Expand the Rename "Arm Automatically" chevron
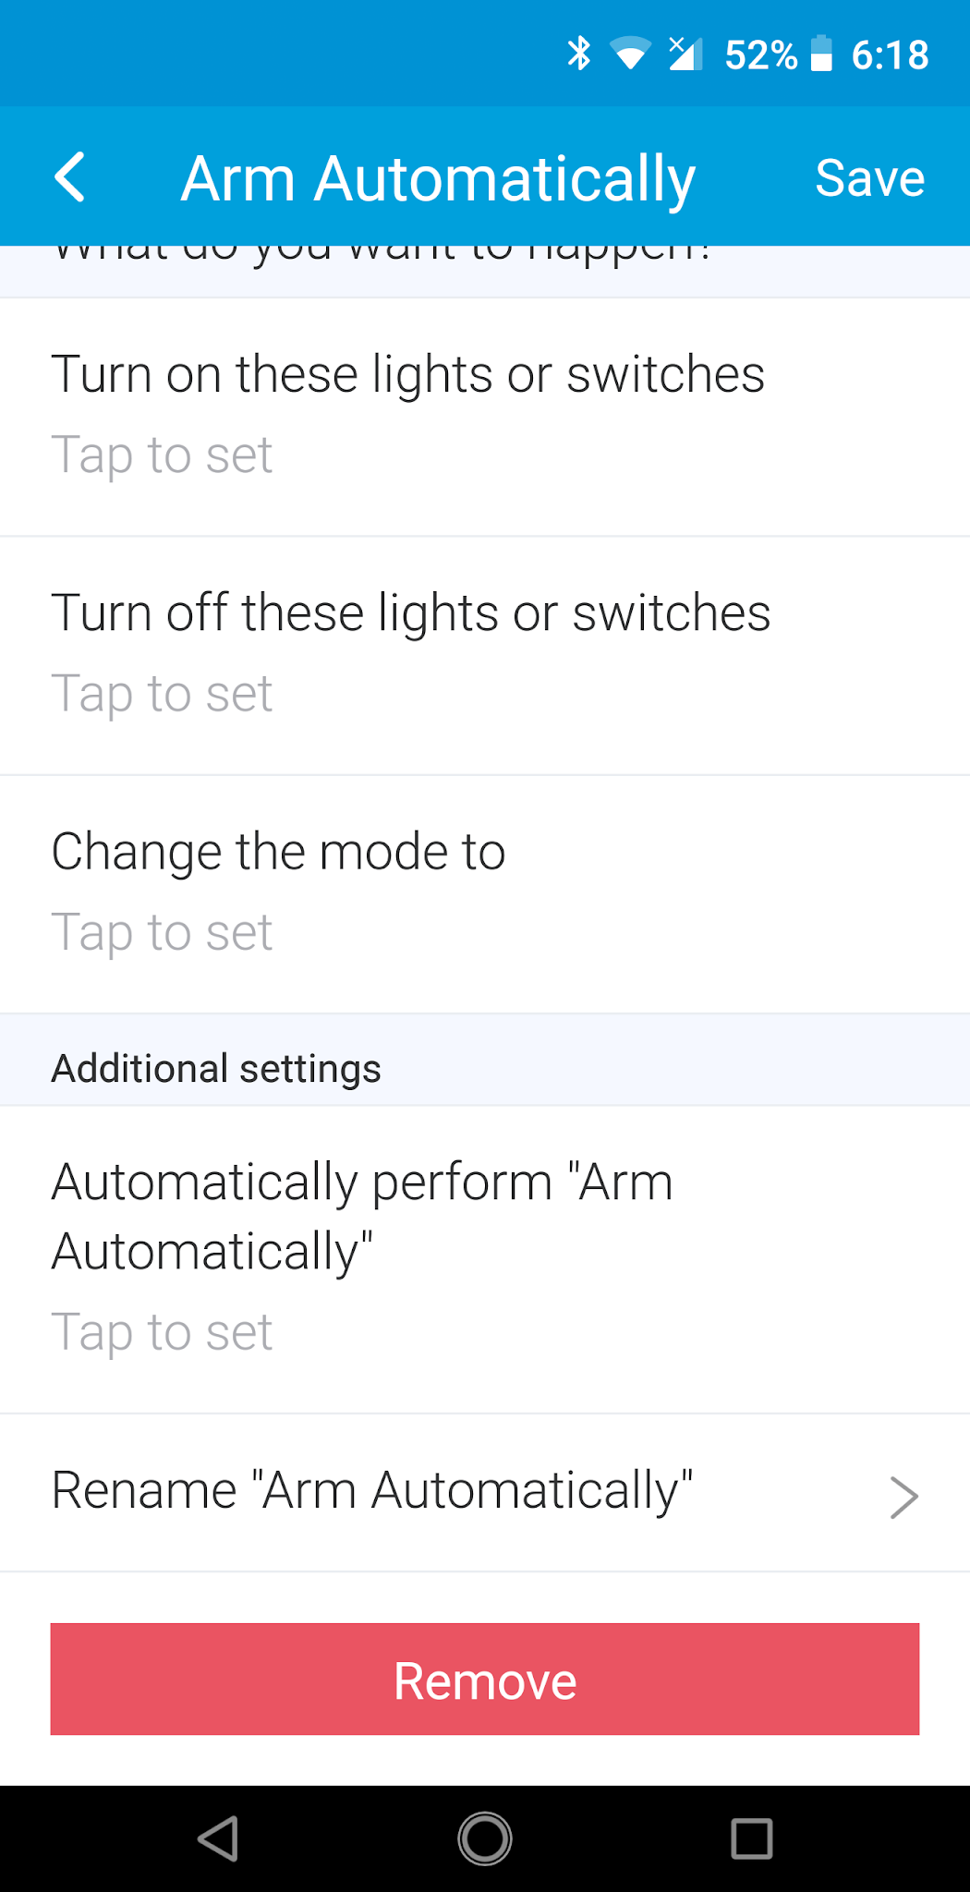The width and height of the screenshot is (970, 1892). coord(903,1497)
